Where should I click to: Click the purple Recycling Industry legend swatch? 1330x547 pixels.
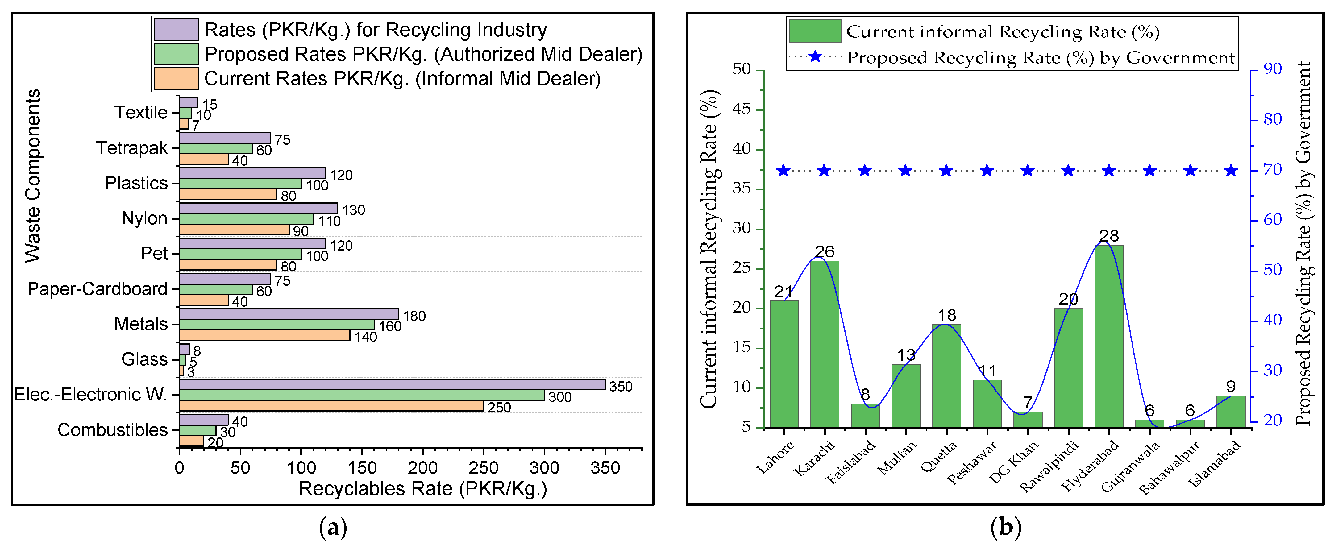point(176,29)
